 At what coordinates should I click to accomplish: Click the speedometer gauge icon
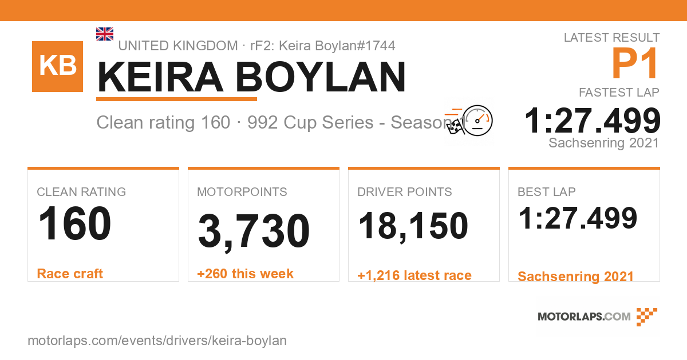coord(477,120)
